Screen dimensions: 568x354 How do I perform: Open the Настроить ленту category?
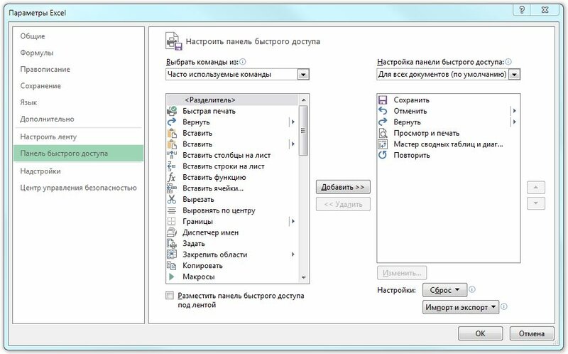point(48,136)
